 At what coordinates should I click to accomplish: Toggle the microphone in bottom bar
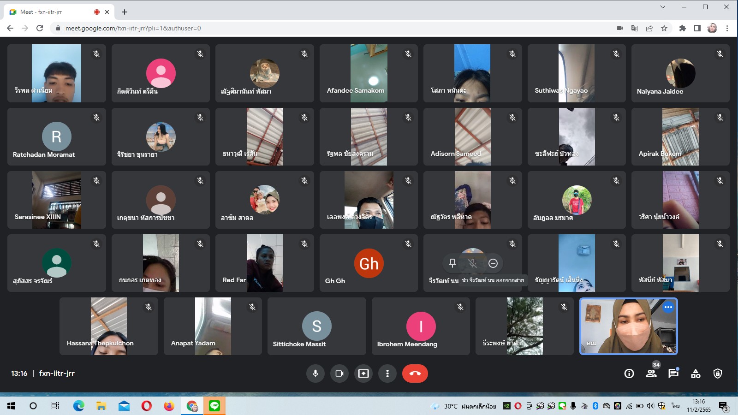pos(315,373)
